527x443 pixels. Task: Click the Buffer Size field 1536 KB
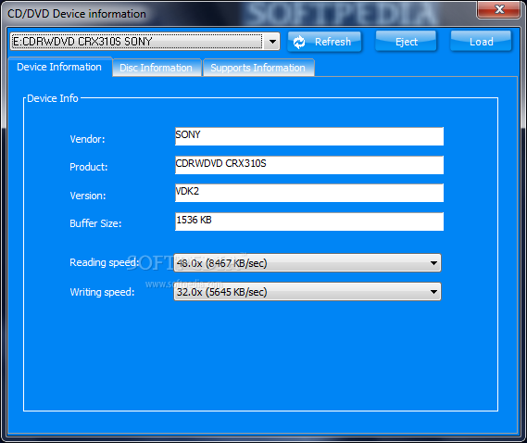point(309,221)
